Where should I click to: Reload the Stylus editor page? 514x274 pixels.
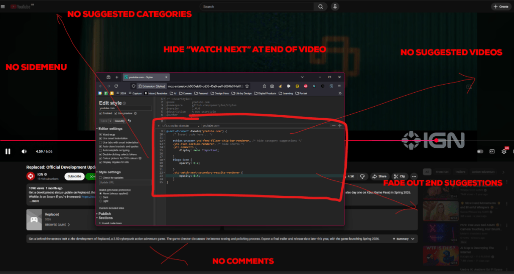coord(116,86)
